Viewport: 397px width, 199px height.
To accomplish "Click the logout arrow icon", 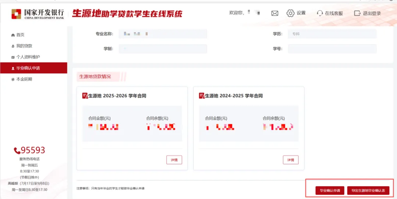I will pos(357,13).
